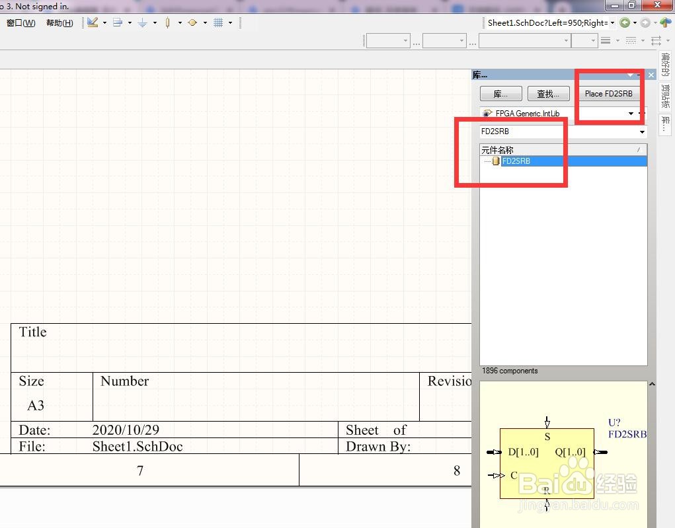Screen dimensions: 675x528
Task: Close the 库 libraries panel
Action: click(x=651, y=75)
